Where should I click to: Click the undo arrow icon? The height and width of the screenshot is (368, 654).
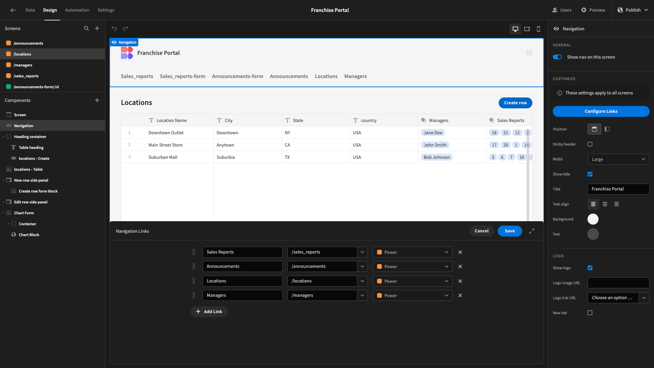coord(114,29)
